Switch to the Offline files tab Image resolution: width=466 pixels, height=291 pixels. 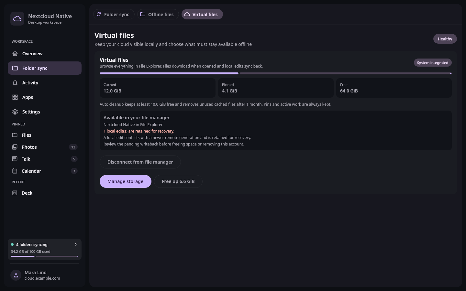pos(158,14)
